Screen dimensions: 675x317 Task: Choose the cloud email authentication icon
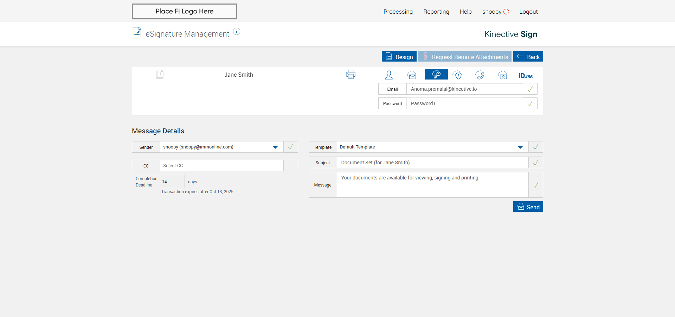pos(412,75)
